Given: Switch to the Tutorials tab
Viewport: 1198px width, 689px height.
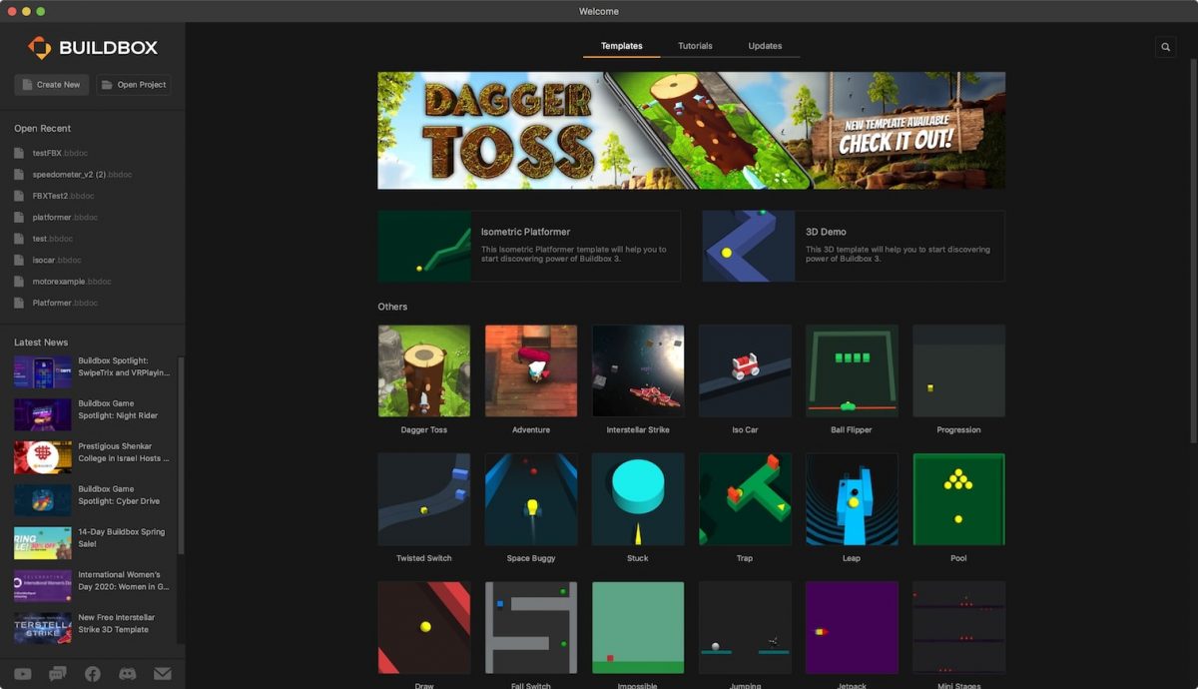Looking at the screenshot, I should click(695, 45).
